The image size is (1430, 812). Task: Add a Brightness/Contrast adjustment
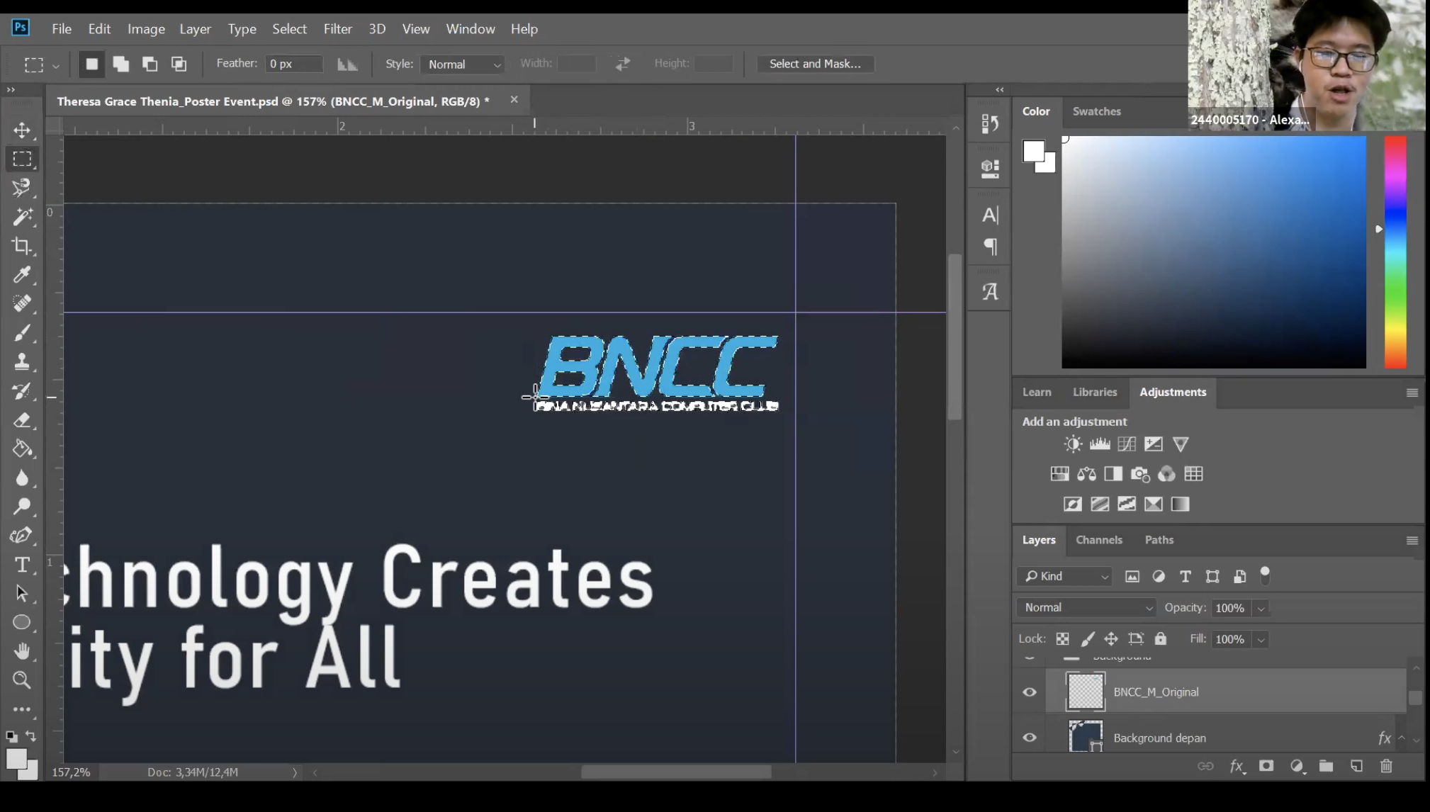click(1073, 444)
